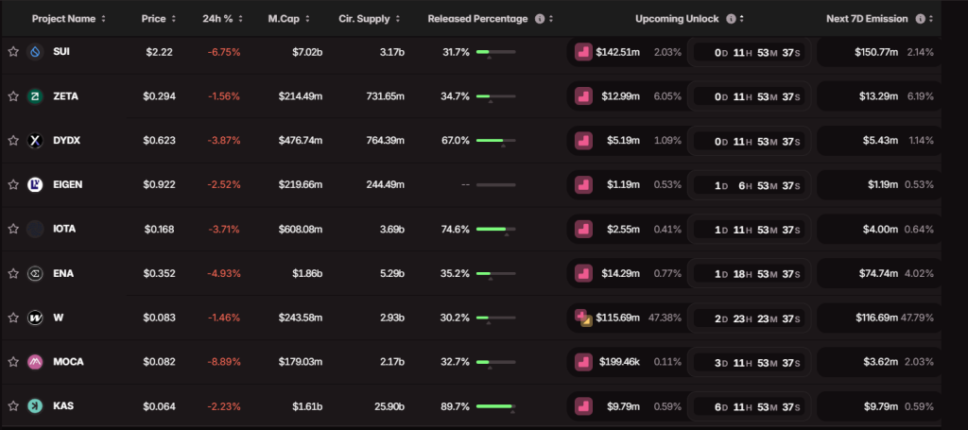This screenshot has width=968, height=430.
Task: Click the W (Wormhole) token logo icon
Action: click(35, 318)
